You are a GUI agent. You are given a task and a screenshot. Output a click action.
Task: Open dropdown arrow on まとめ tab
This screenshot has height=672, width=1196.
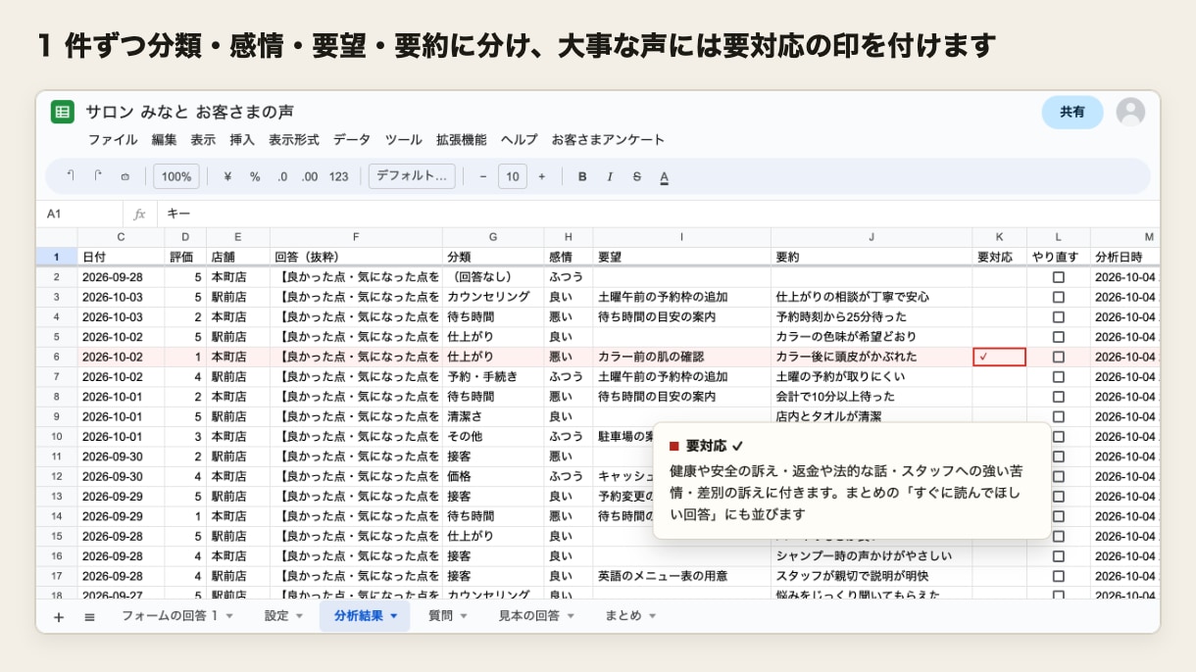(652, 616)
